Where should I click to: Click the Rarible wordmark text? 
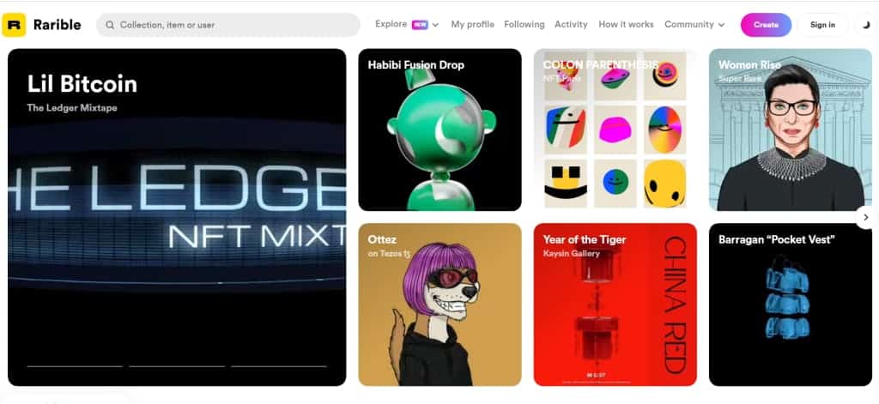coord(58,25)
